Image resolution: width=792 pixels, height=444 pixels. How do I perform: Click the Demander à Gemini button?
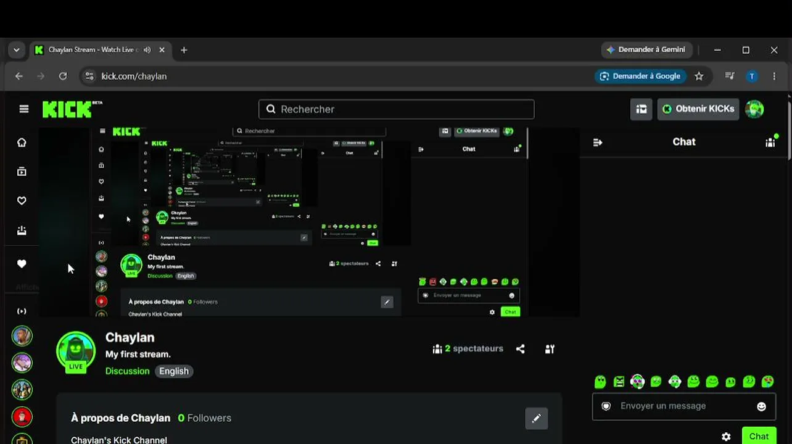coord(646,50)
